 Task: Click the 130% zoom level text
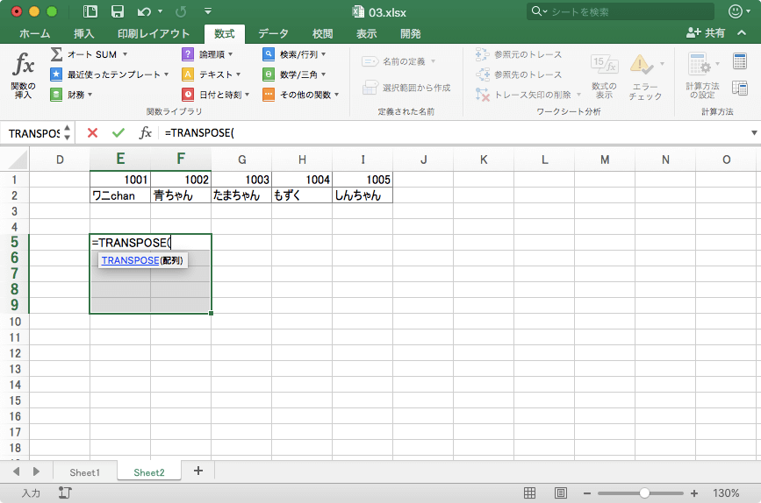pos(726,492)
